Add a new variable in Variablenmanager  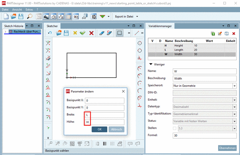click(213, 34)
